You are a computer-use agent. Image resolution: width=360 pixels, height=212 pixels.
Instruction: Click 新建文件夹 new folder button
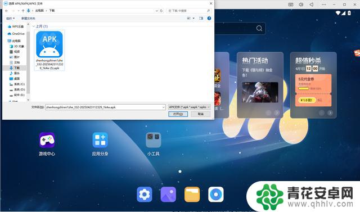coord(28,19)
